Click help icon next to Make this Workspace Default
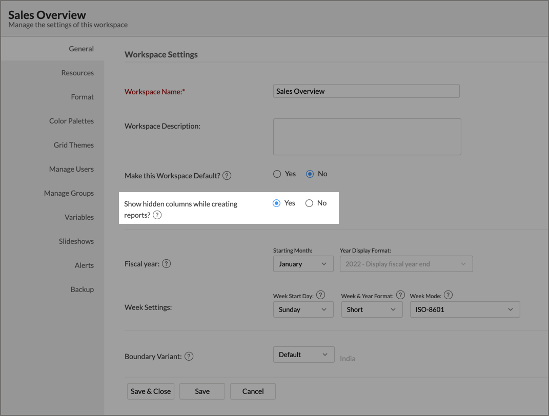 [227, 176]
